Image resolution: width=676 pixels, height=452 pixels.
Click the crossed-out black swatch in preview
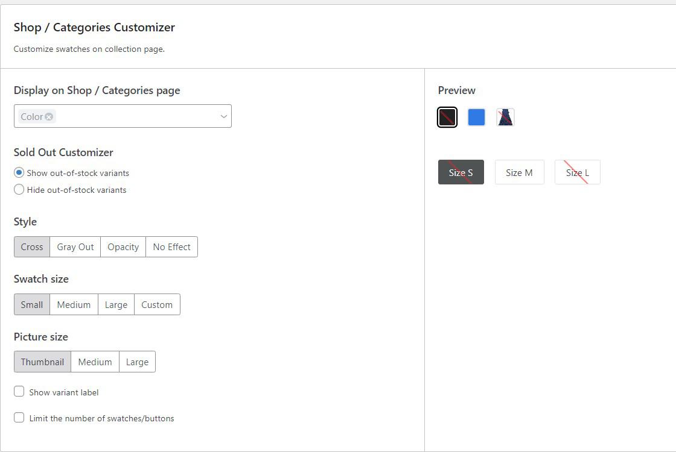click(x=447, y=117)
